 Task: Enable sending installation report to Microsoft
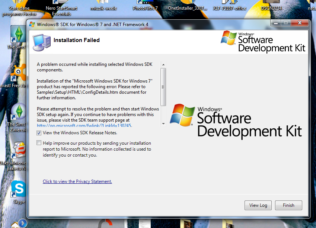pos(39,143)
